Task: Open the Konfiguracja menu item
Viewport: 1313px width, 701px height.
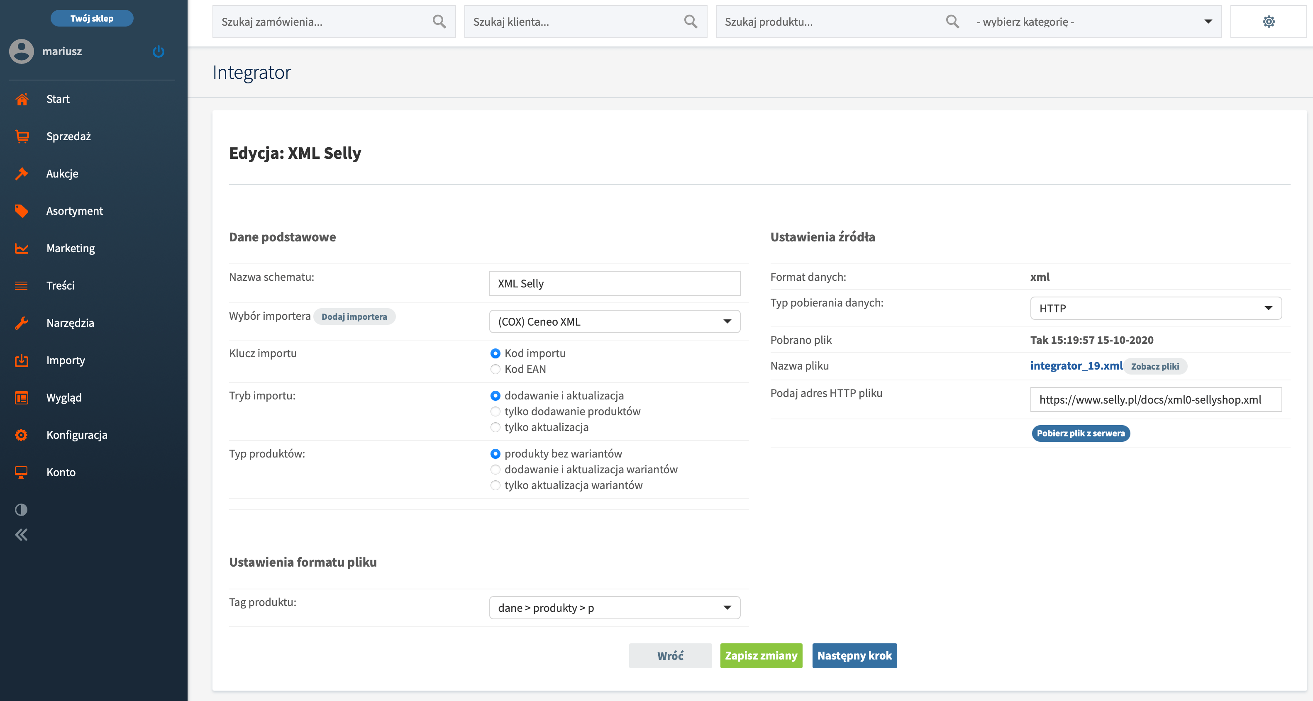Action: click(x=76, y=435)
